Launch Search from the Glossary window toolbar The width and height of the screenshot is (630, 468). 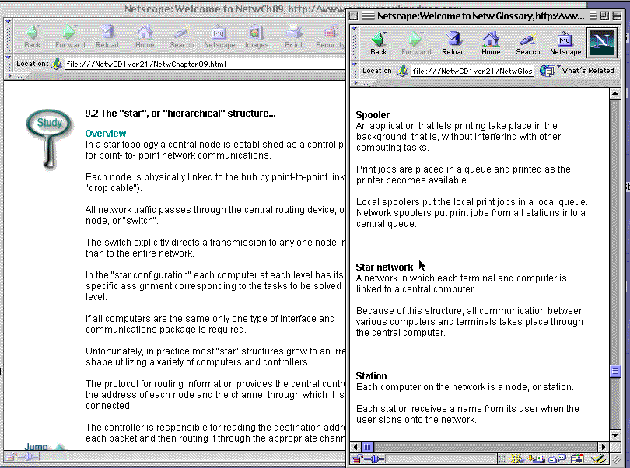[528, 44]
